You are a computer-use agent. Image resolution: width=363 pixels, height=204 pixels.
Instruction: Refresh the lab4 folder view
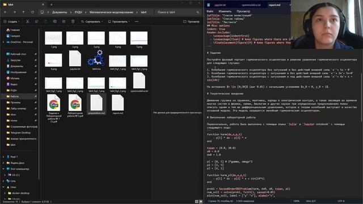[x=33, y=12]
